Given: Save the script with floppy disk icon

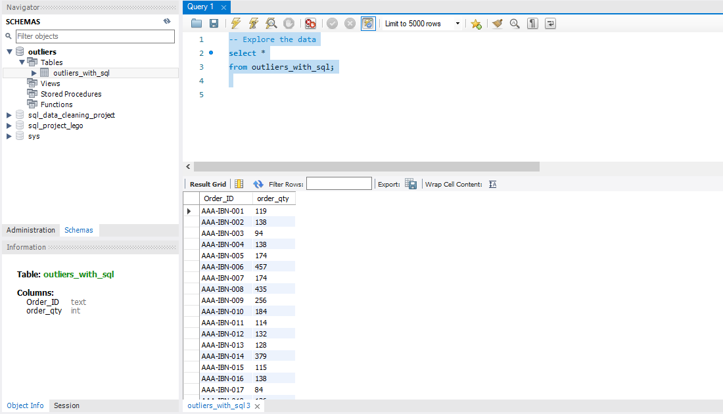Looking at the screenshot, I should tap(214, 24).
